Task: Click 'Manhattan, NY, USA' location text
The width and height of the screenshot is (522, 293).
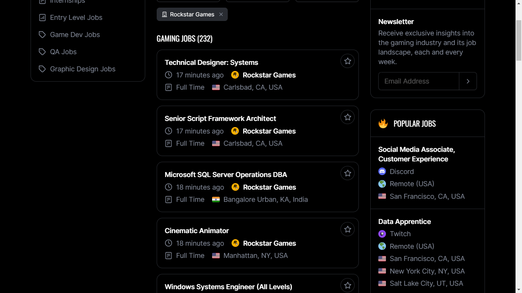Action: pyautogui.click(x=256, y=256)
